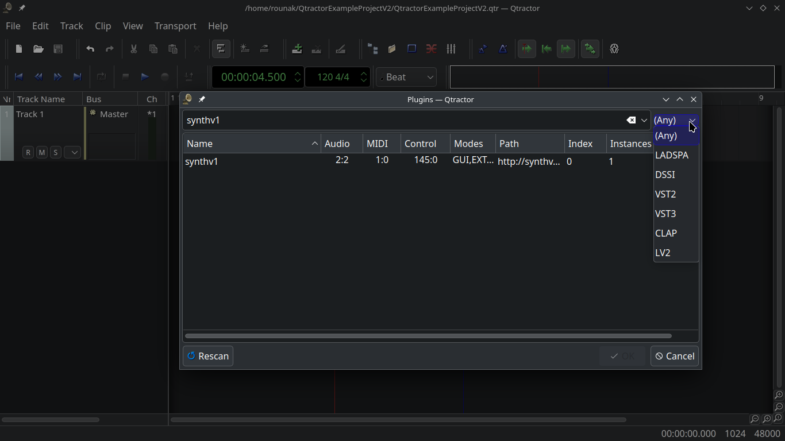785x441 pixels.
Task: Clear the plugin search field text
Action: tap(631, 120)
